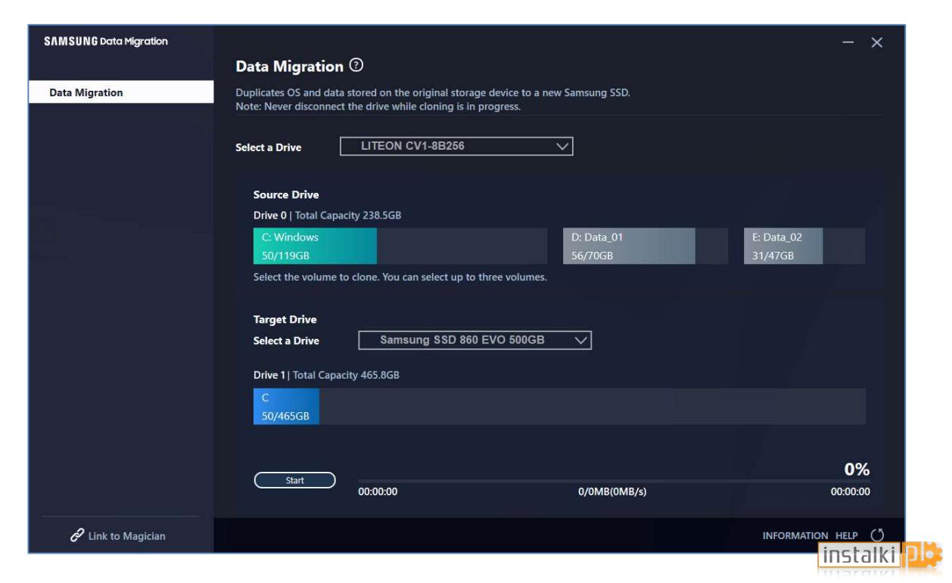Click the Target Drive heading
Viewport: 952px width, 583px height.
click(x=285, y=320)
